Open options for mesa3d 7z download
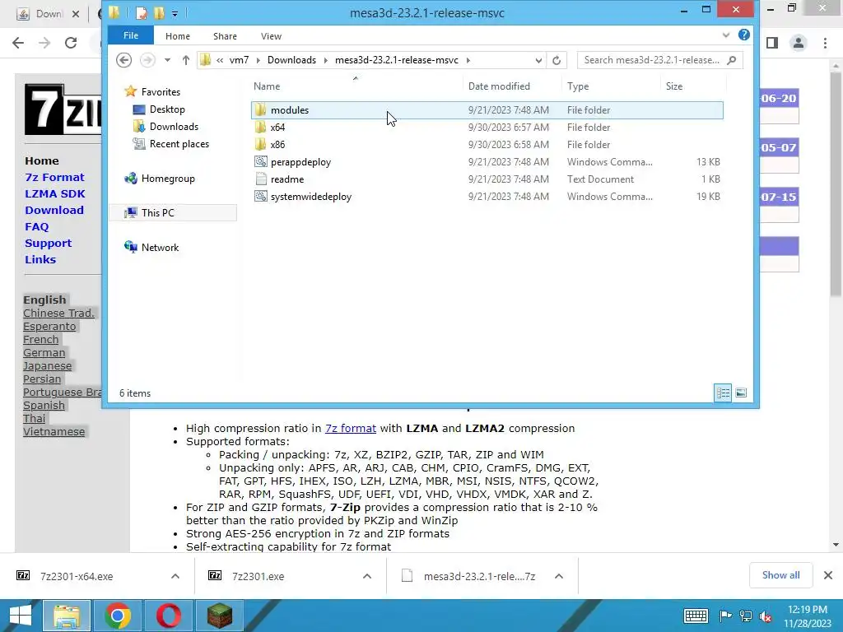The height and width of the screenshot is (632, 843). point(559,576)
